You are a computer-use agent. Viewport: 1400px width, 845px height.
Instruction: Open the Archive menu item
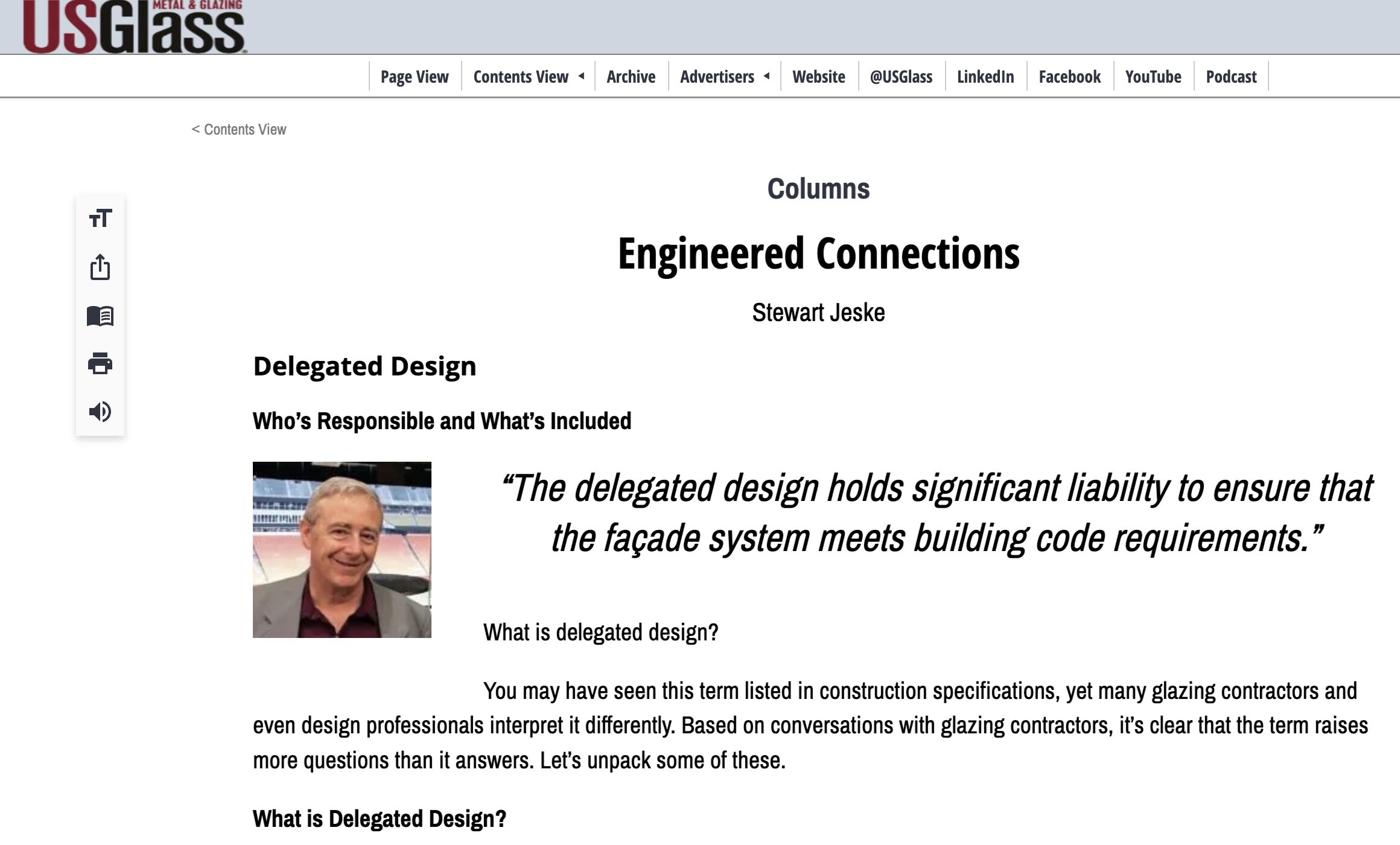631,77
